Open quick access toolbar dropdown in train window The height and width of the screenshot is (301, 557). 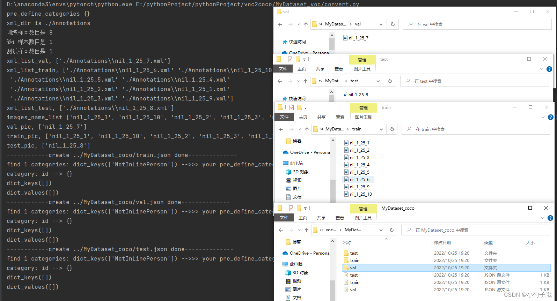point(306,108)
